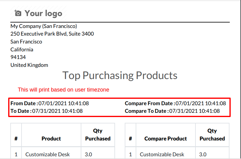Click the 'Compare From Date' value
Viewport: 241px width, 159px height.
201,103
